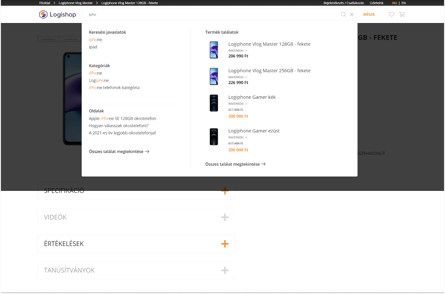Clear the search field with X icon

pyautogui.click(x=352, y=14)
